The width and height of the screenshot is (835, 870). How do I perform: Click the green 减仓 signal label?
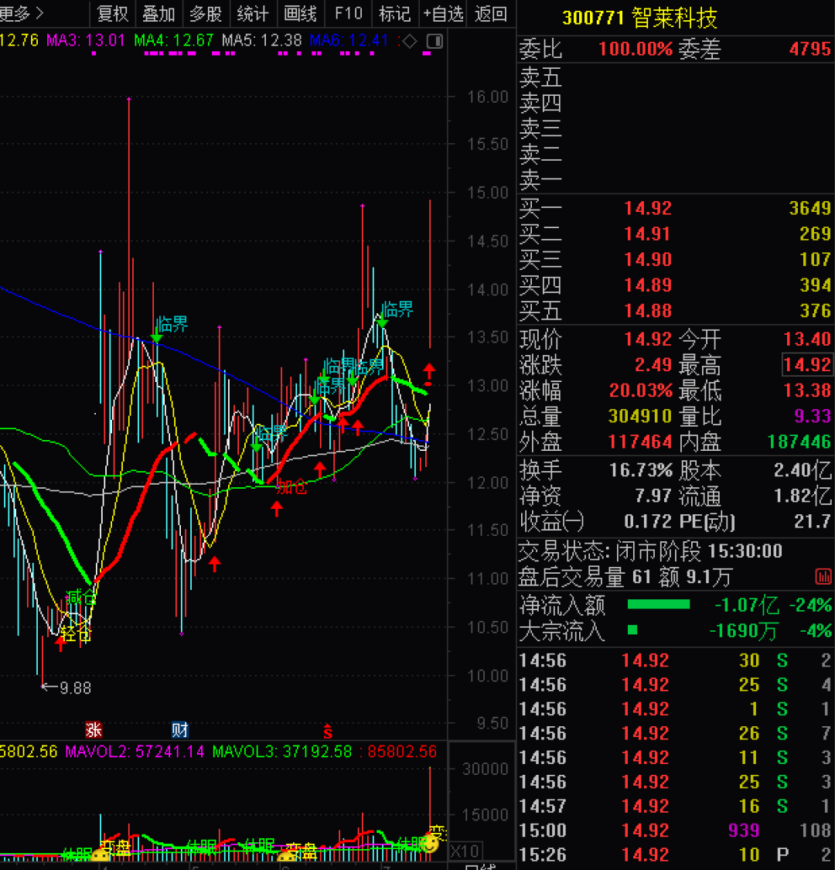[x=81, y=598]
